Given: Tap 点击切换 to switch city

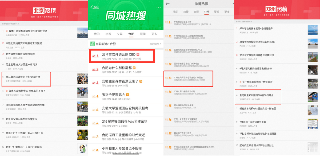Looking at the screenshot, I should (x=155, y=44).
